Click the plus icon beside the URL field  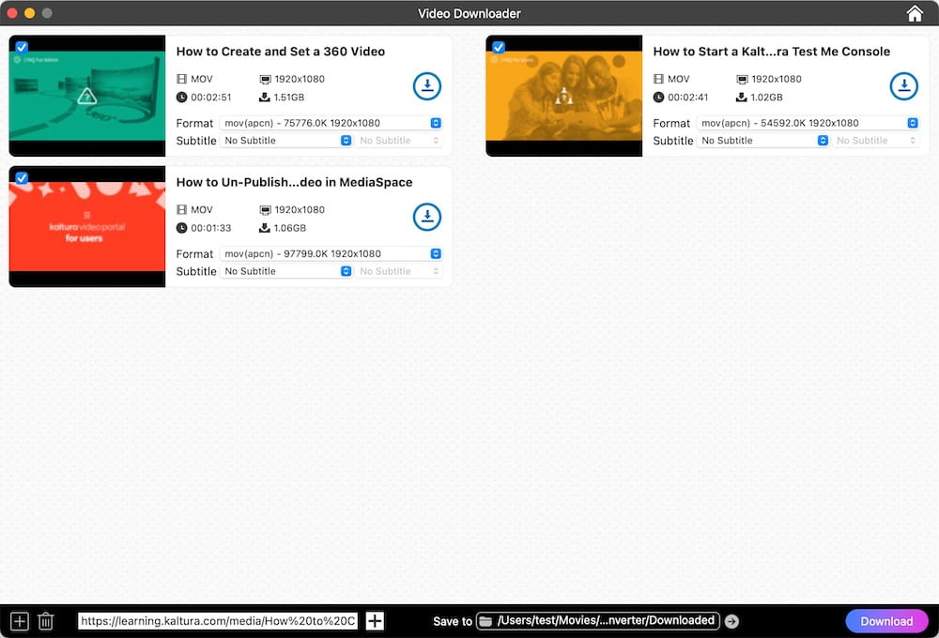pos(375,620)
